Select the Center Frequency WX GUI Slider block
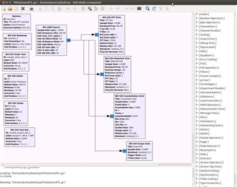Viewport: 237px width, 187px height. 15,86
